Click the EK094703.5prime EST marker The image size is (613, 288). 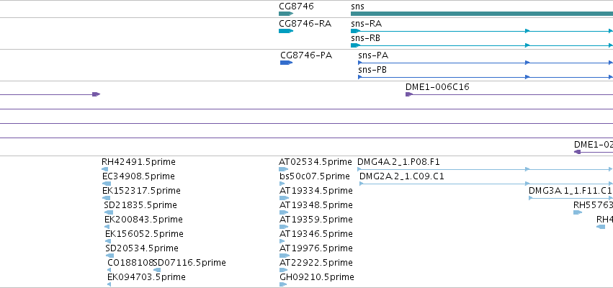point(109,284)
